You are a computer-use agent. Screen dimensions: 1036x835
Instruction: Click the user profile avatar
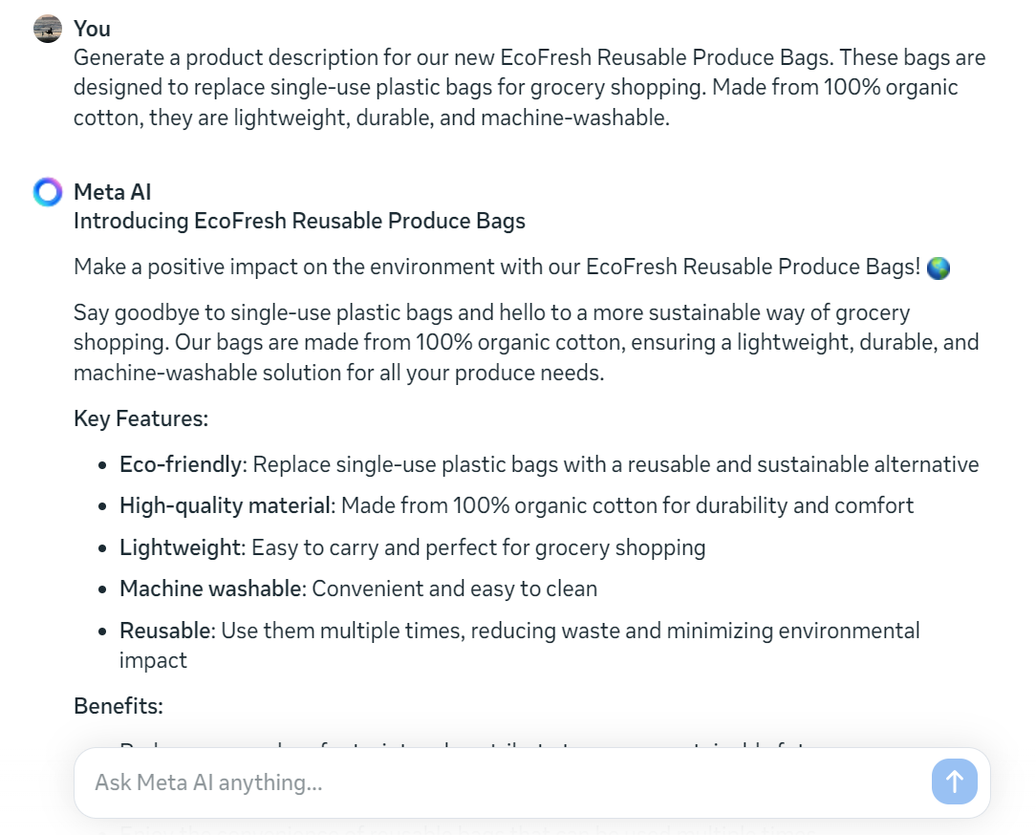pyautogui.click(x=48, y=29)
